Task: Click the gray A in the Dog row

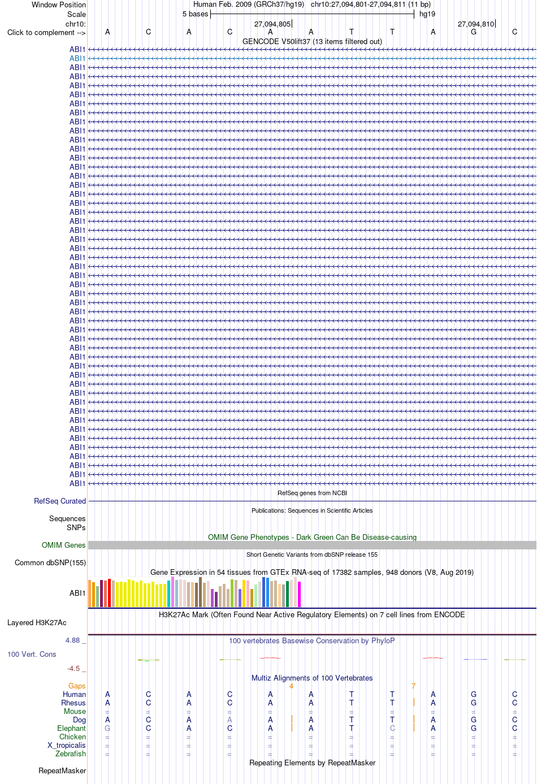Action: [x=229, y=720]
